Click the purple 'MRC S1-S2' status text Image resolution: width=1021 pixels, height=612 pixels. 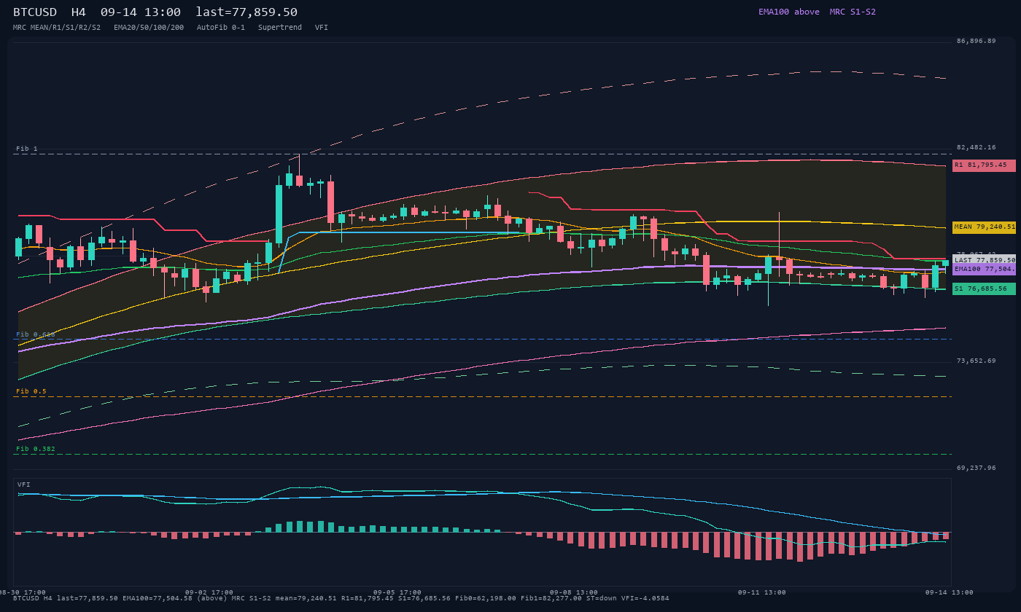coord(853,12)
